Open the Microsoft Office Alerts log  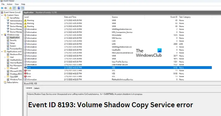[x=16, y=71]
